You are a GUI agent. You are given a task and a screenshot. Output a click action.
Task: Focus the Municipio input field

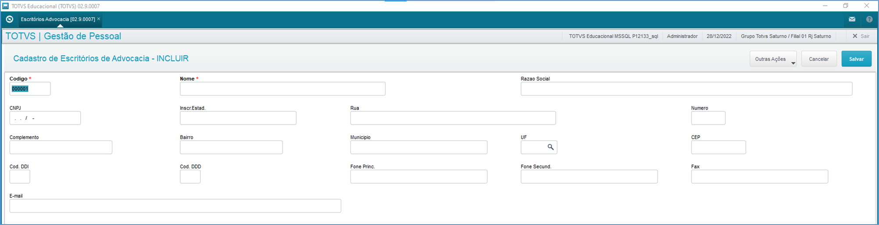419,147
